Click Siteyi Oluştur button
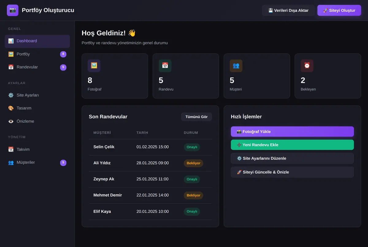This screenshot has width=368, height=247. pos(339,10)
